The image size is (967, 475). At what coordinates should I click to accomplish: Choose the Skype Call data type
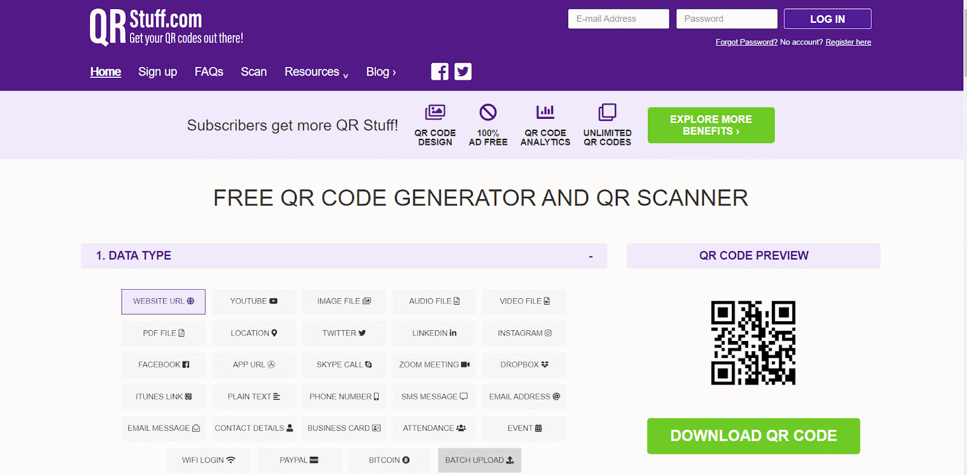344,365
